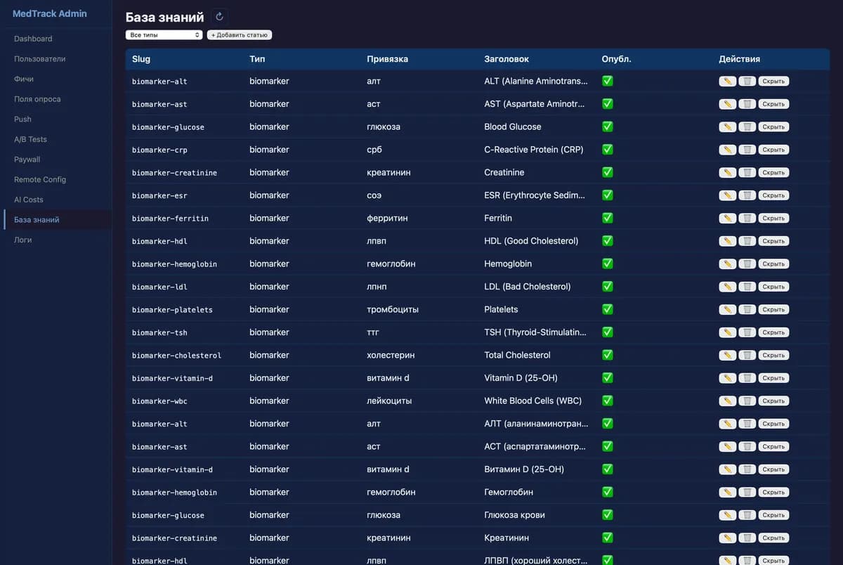Edit the Blood Glucose article
Screen dimensions: 843x565
(728, 127)
